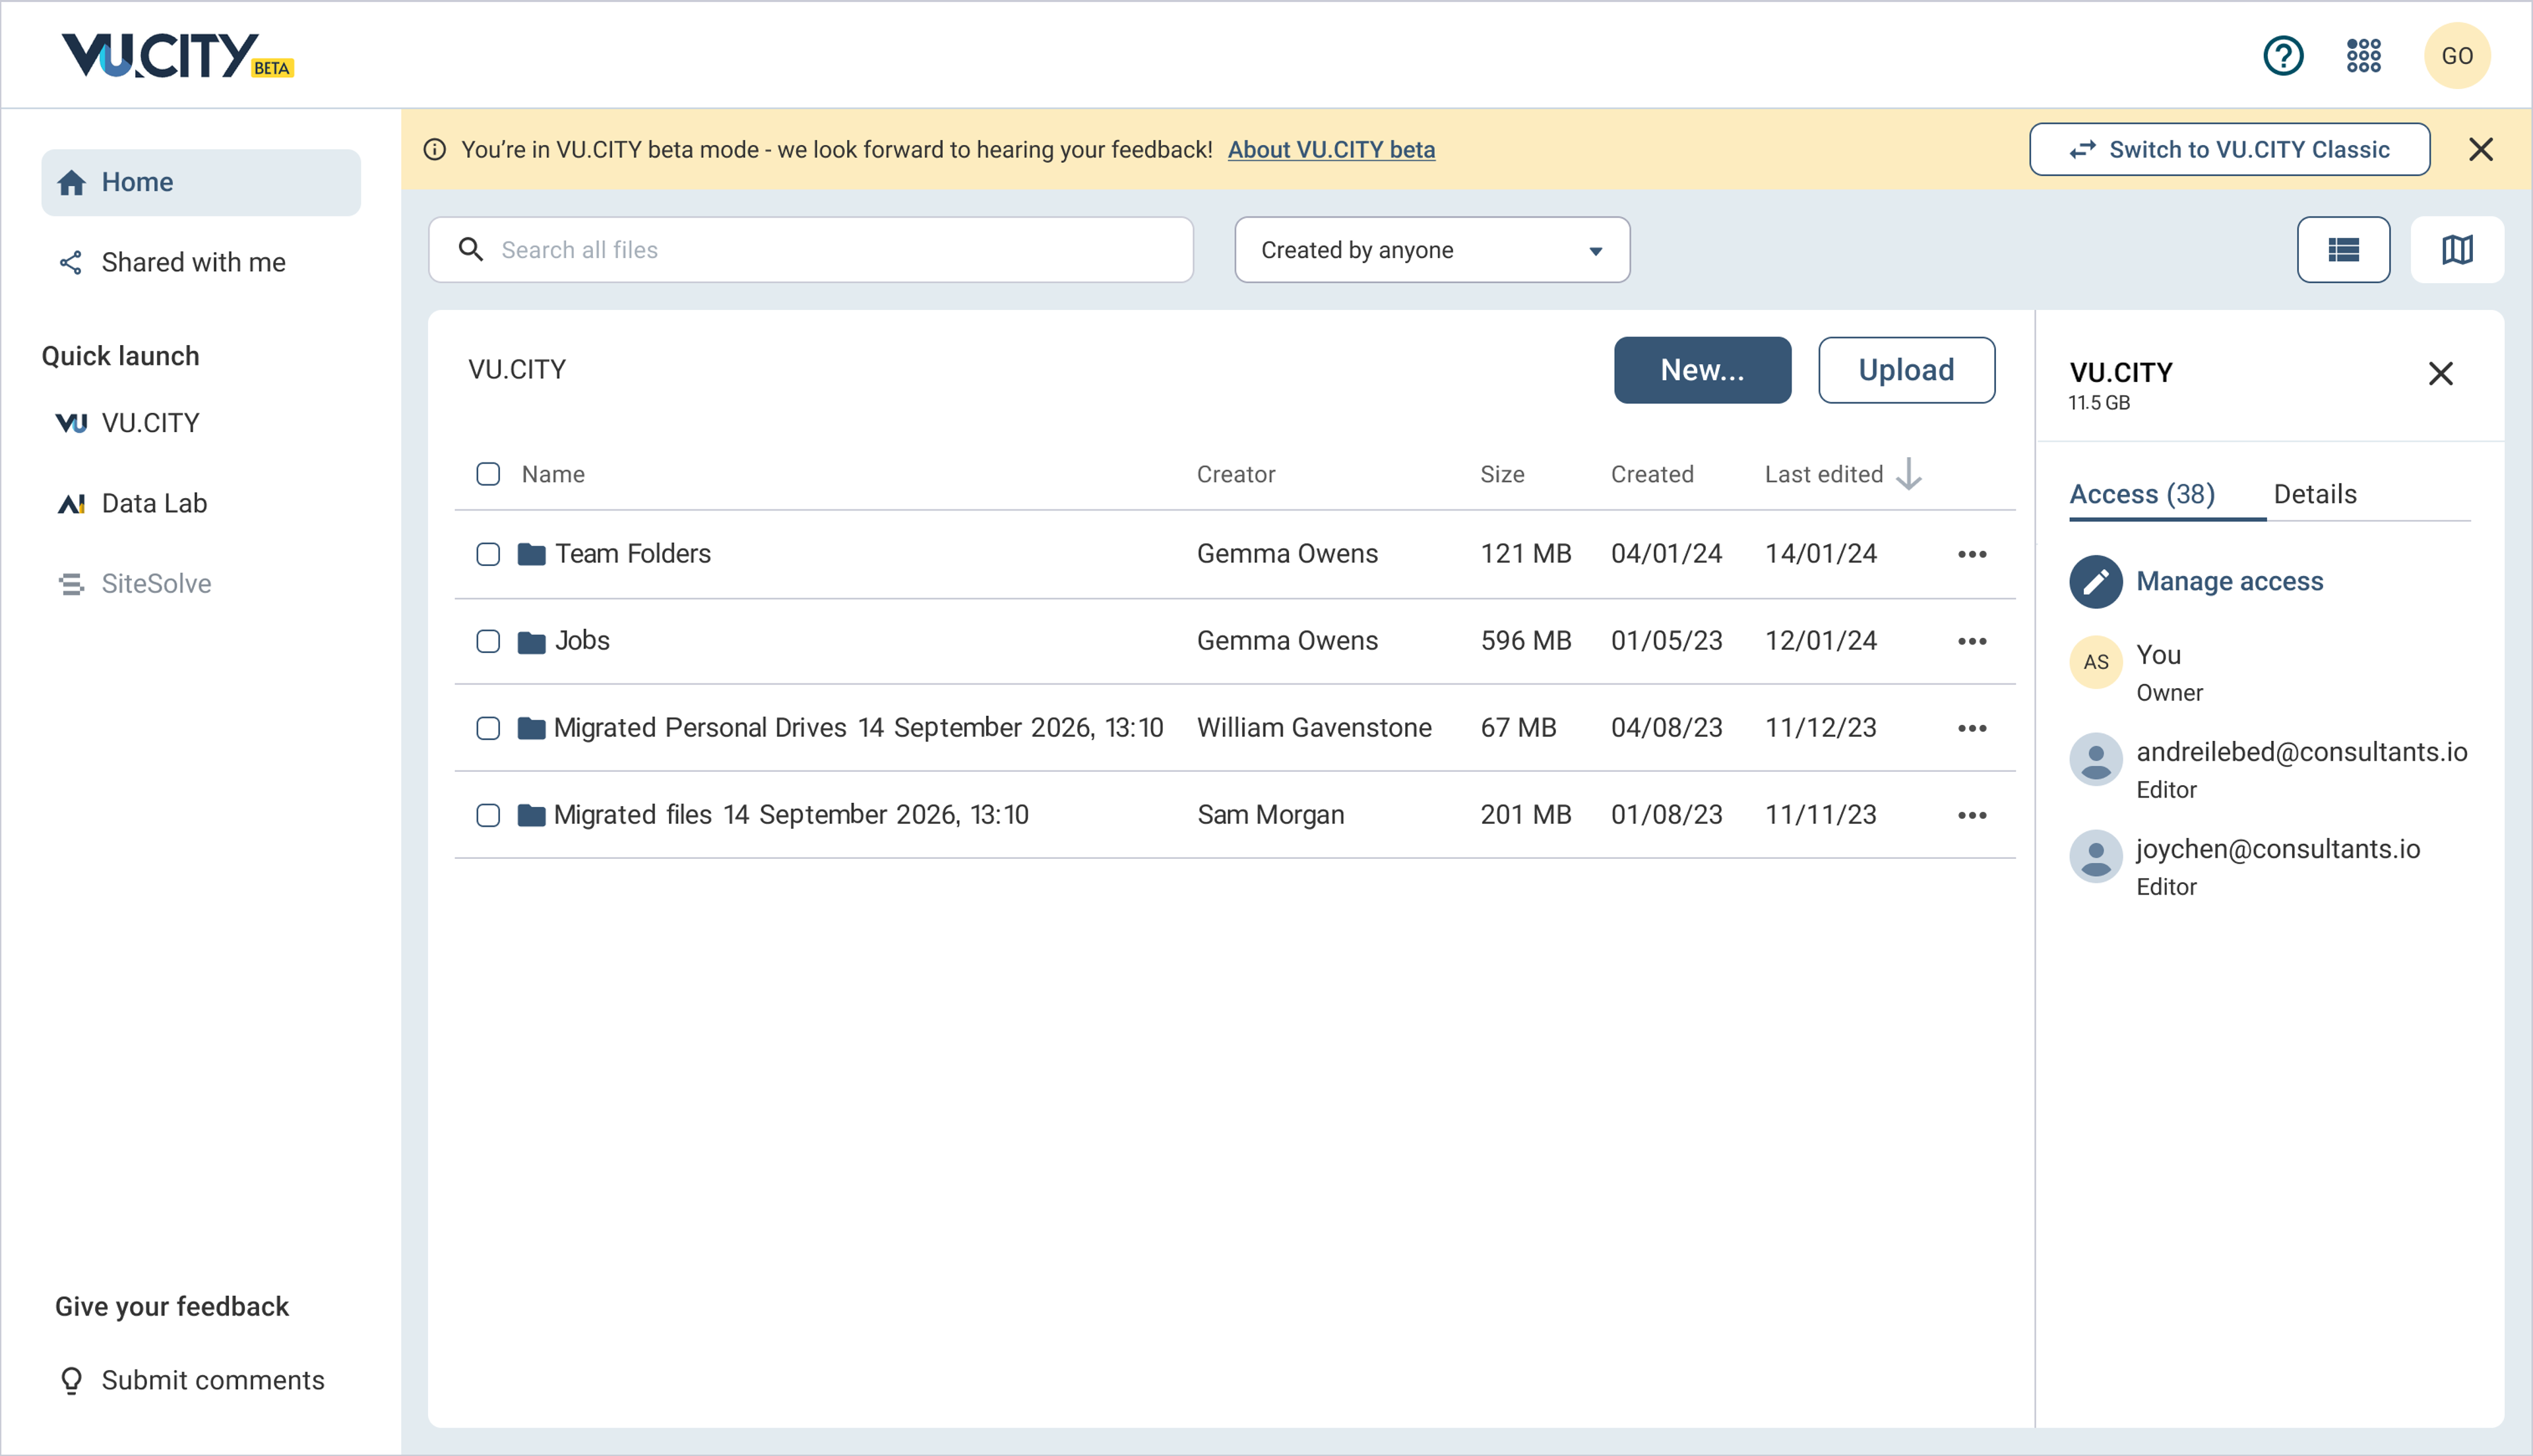Sort by the Size column header
The height and width of the screenshot is (1456, 2533).
pyautogui.click(x=1501, y=474)
